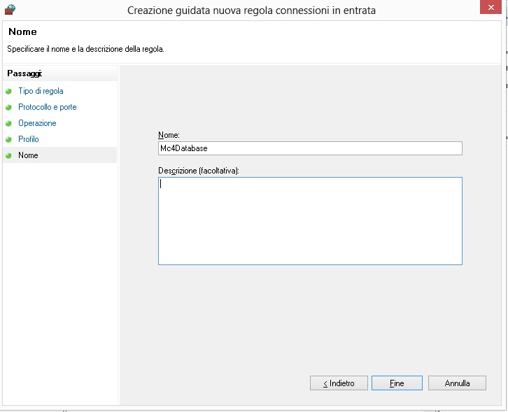Click the Nome field containing Mc4Database
Screen dimensions: 508x412
click(310, 148)
